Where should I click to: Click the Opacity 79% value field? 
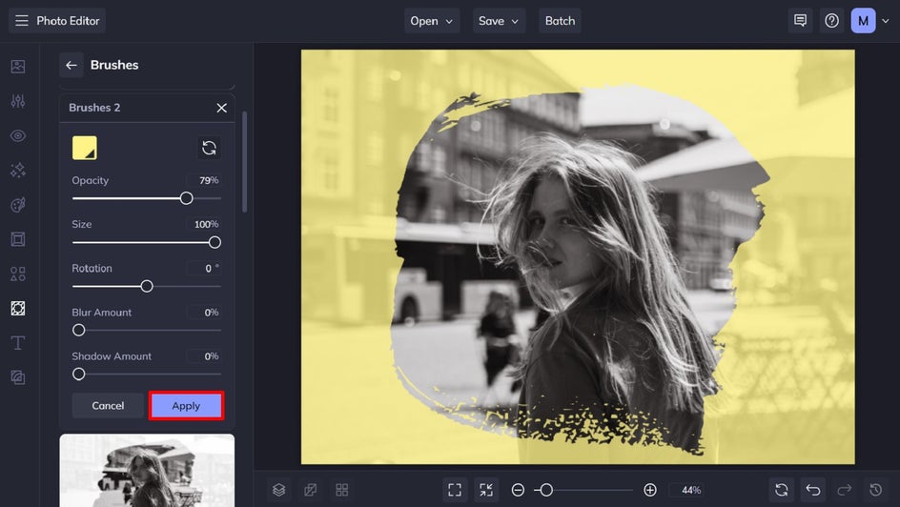pyautogui.click(x=204, y=180)
